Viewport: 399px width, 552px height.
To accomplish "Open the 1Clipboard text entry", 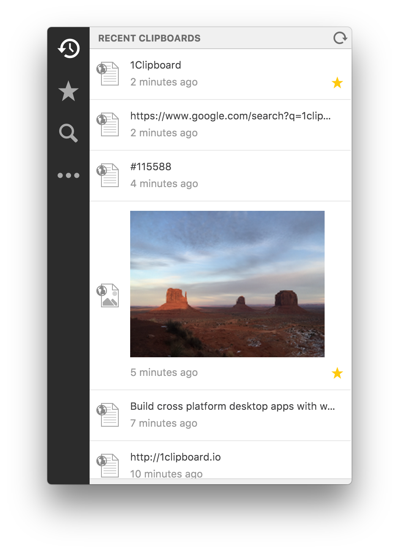I will coord(155,65).
